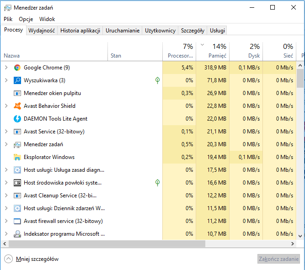Click the Avast Behavior Shield icon
Image resolution: width=305 pixels, height=270 pixels.
click(x=17, y=106)
